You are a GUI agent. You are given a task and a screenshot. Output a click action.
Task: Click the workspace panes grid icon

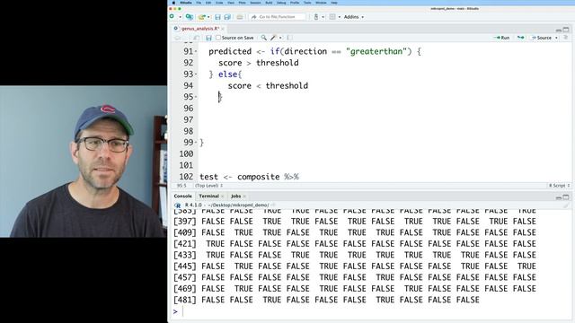(332, 17)
